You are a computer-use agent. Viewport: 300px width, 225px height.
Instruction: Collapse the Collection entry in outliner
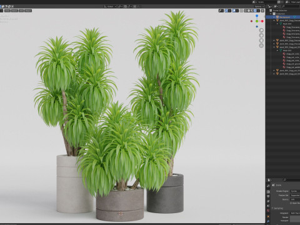tap(271, 14)
